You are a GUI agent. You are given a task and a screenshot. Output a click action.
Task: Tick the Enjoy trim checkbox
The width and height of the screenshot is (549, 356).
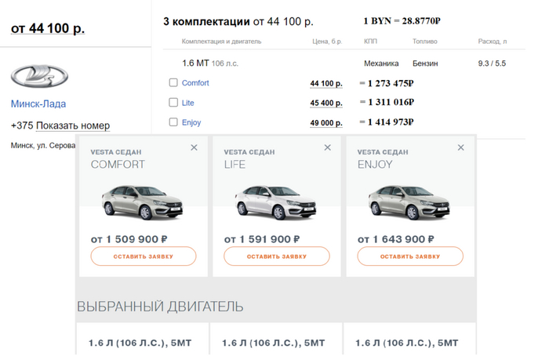click(173, 122)
